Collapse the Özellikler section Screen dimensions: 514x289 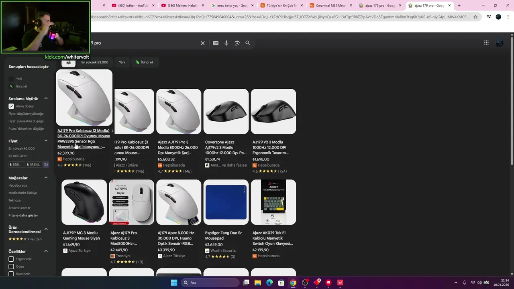click(46, 251)
